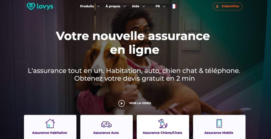Click the S'identifier login button
The width and height of the screenshot is (271, 139).
[227, 6]
